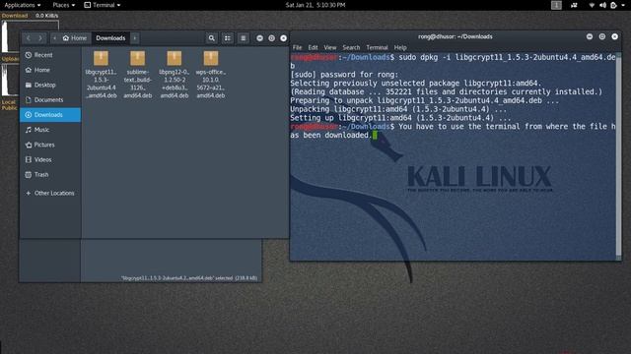This screenshot has height=354, width=631.
Task: Open the terminal Edit menu
Action: [313, 47]
